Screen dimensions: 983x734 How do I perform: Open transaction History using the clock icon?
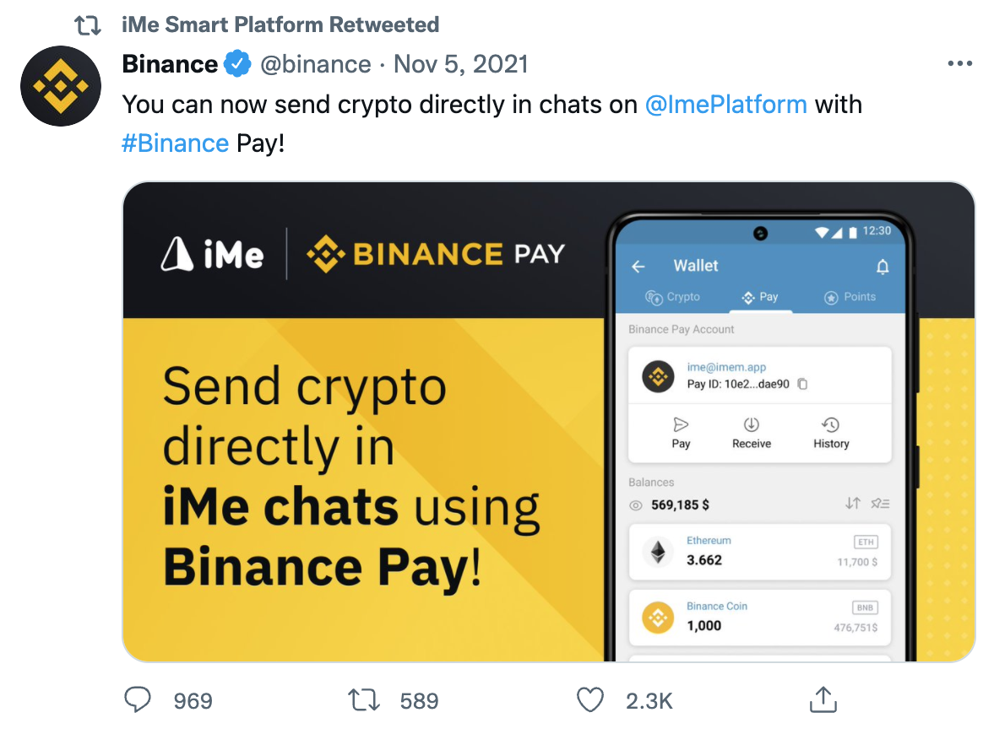click(x=828, y=425)
